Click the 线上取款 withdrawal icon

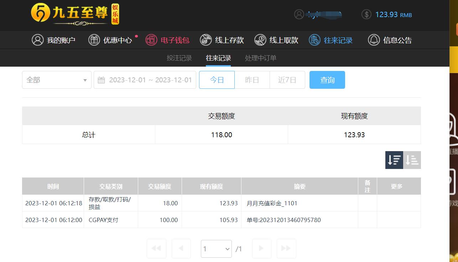[260, 40]
